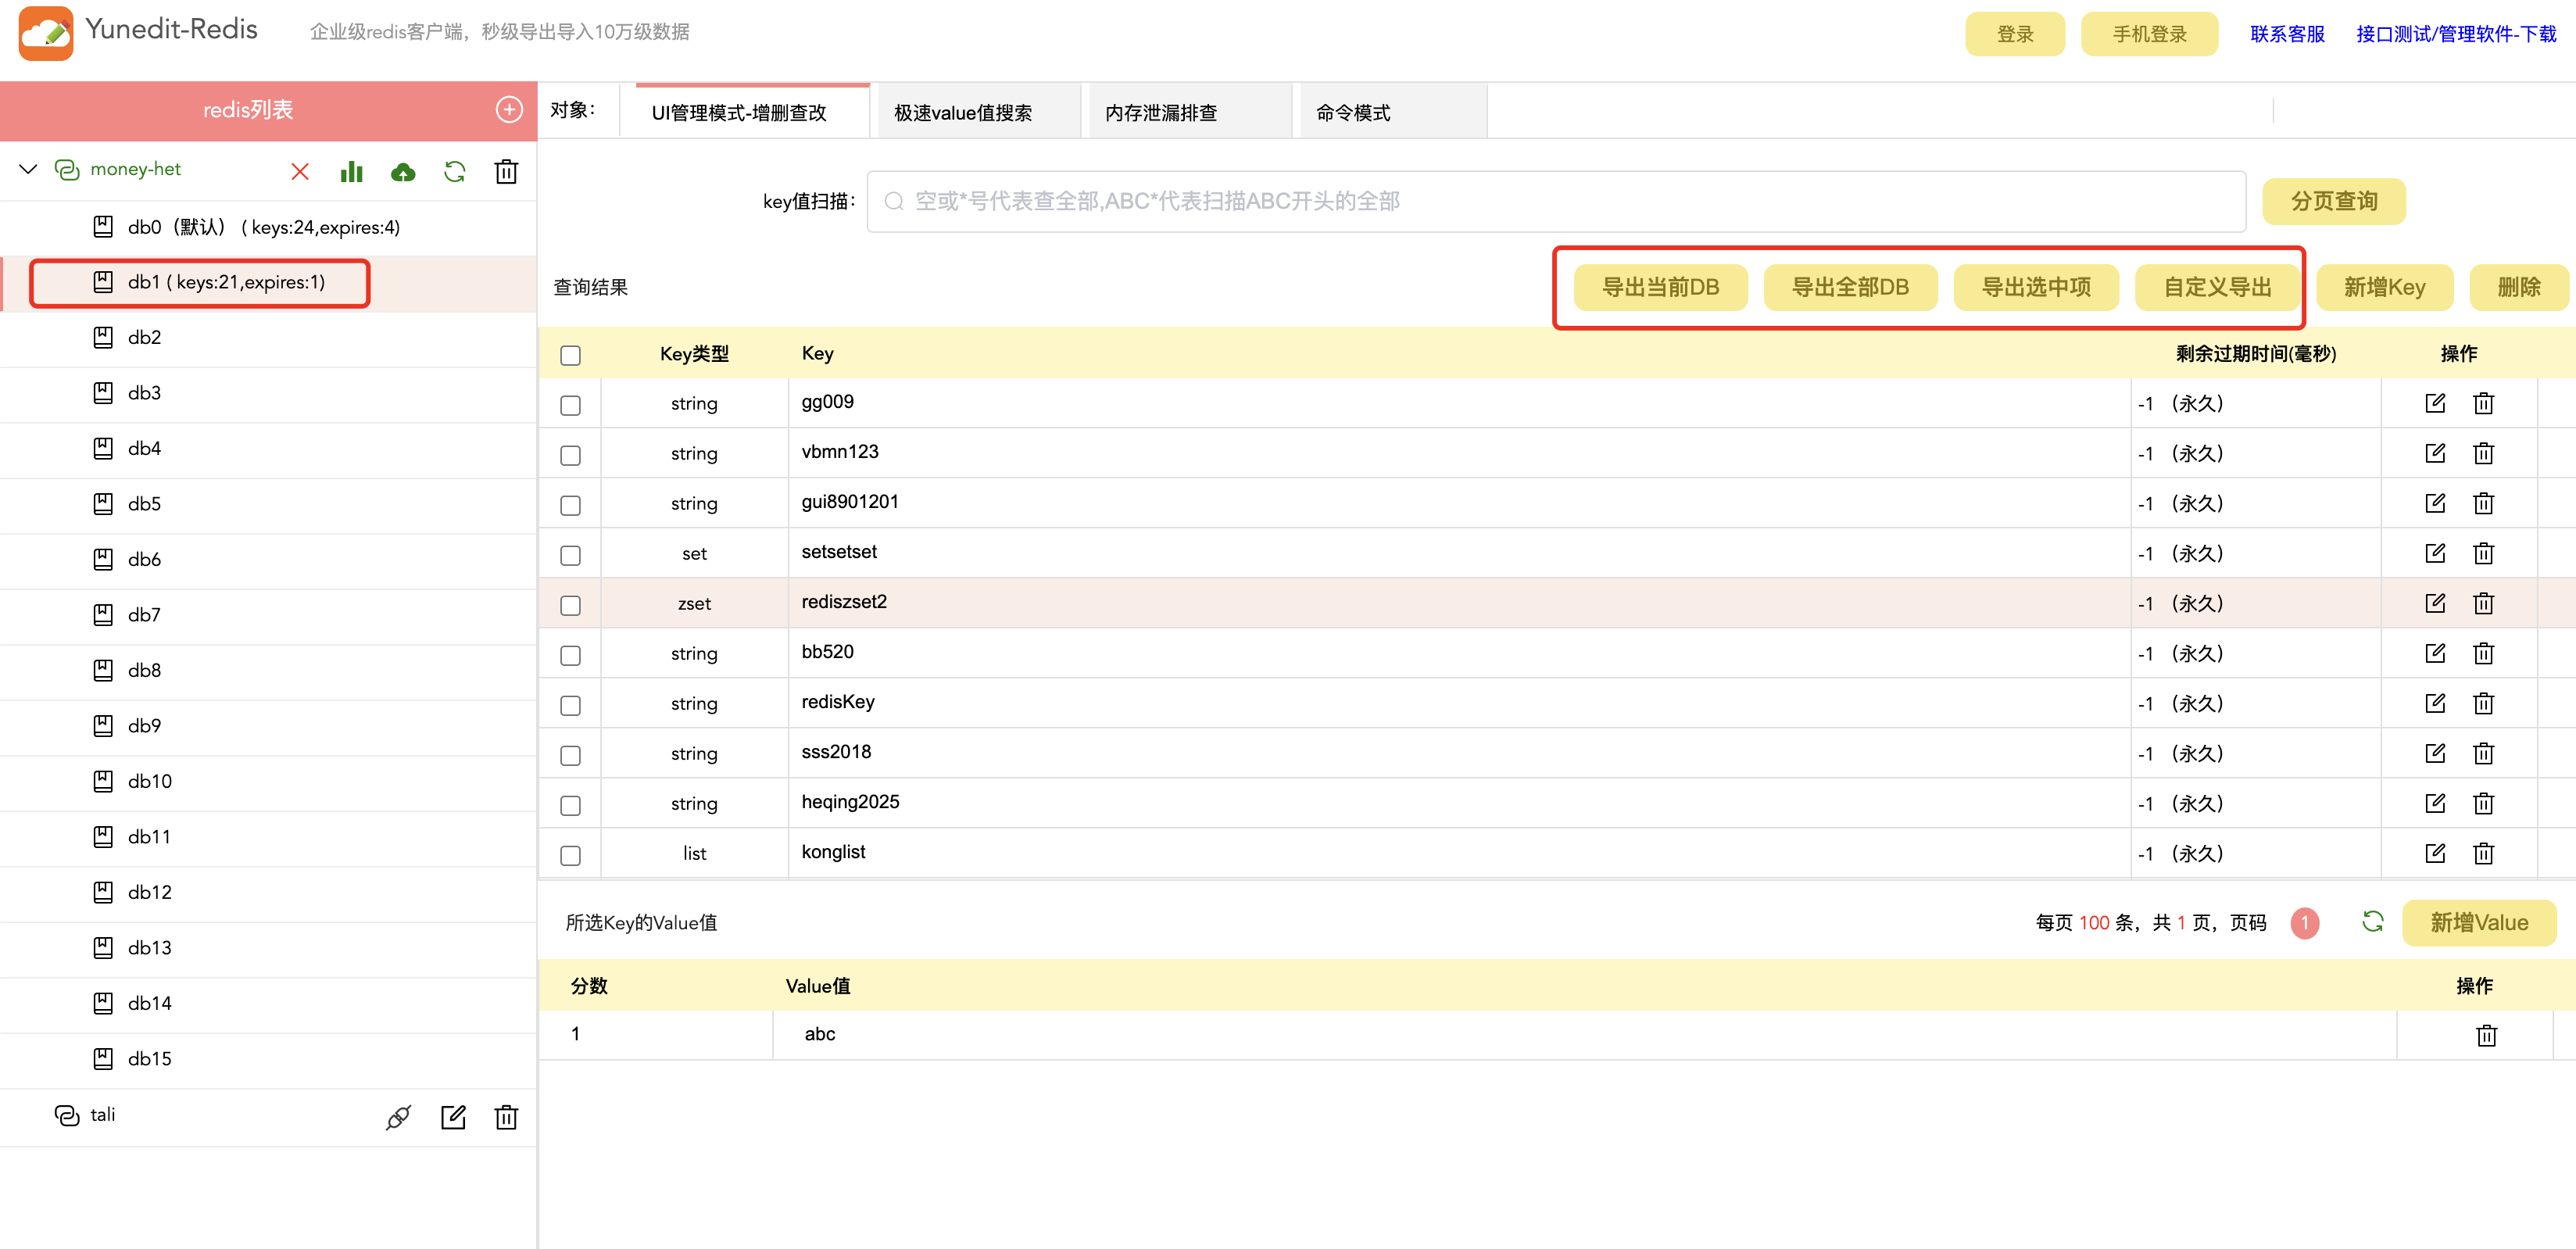Open the db0 default database node
The height and width of the screenshot is (1249, 2576).
pyautogui.click(x=262, y=227)
